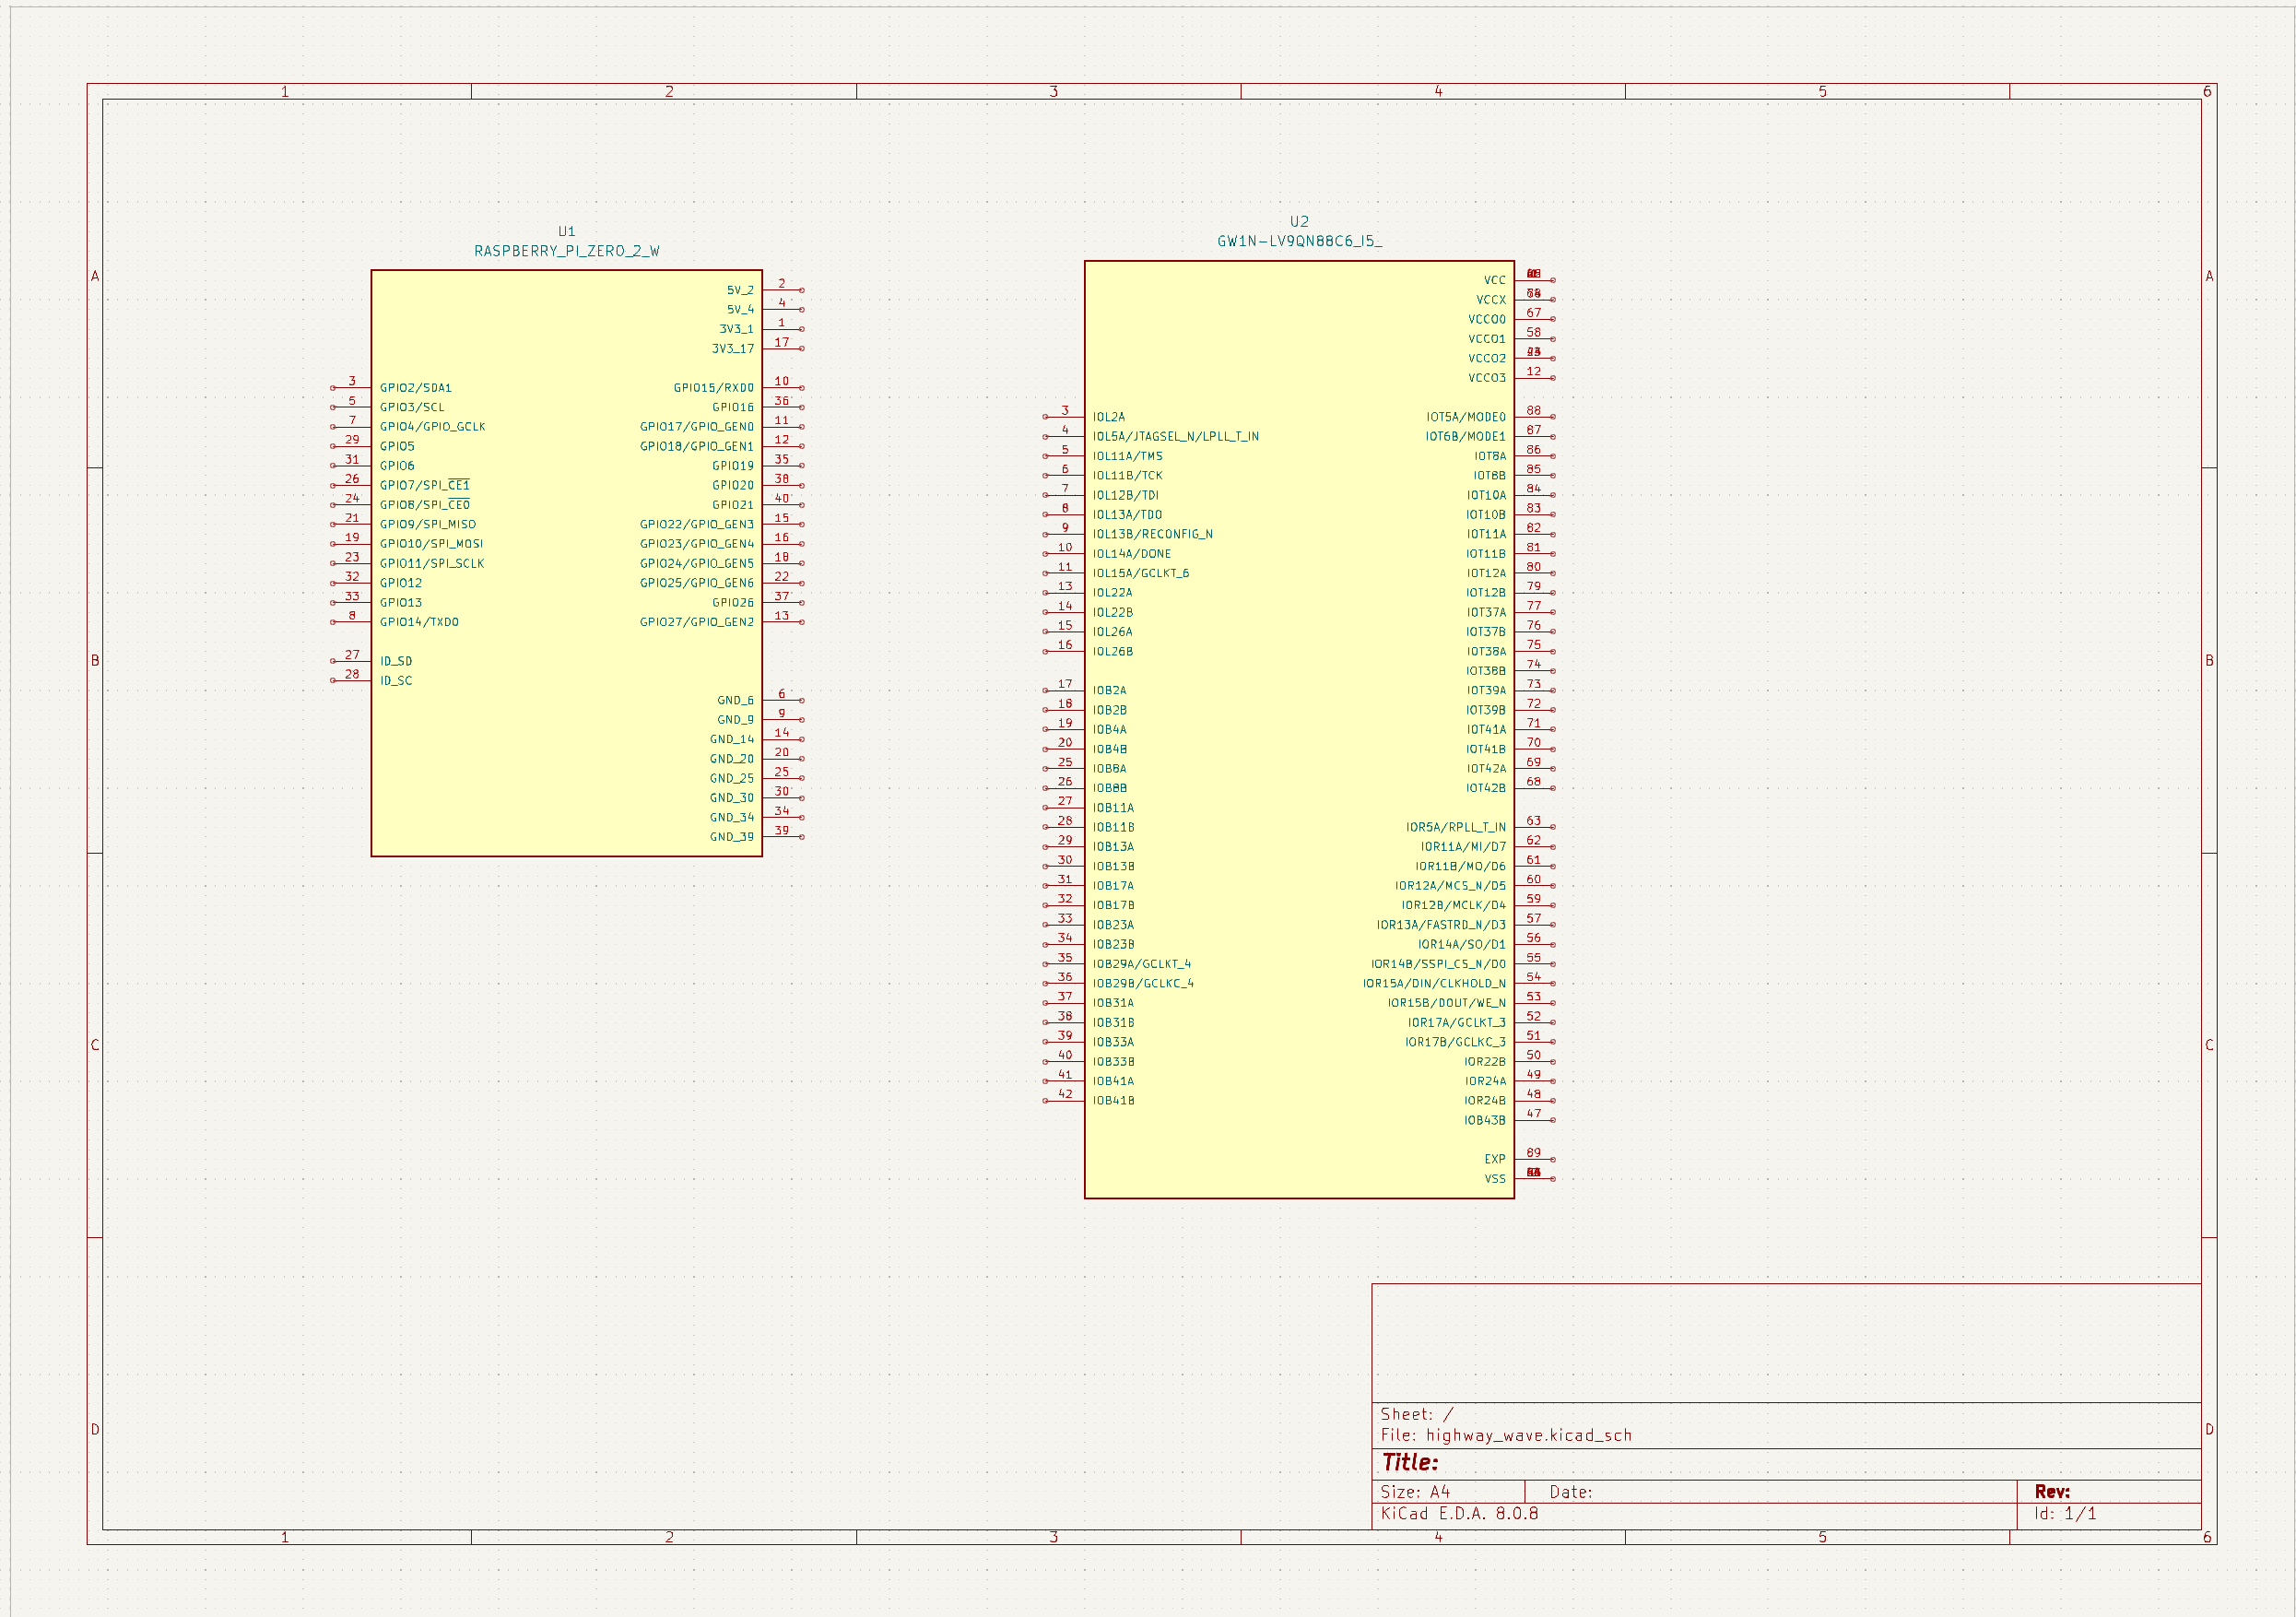
Task: Click the File: highway_wave.kicad_sch text
Action: [1505, 1435]
